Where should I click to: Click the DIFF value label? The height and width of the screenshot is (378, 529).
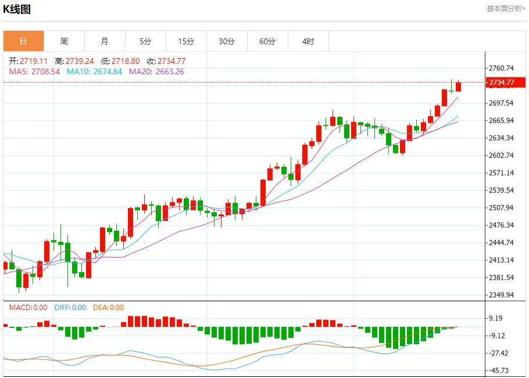coord(70,308)
